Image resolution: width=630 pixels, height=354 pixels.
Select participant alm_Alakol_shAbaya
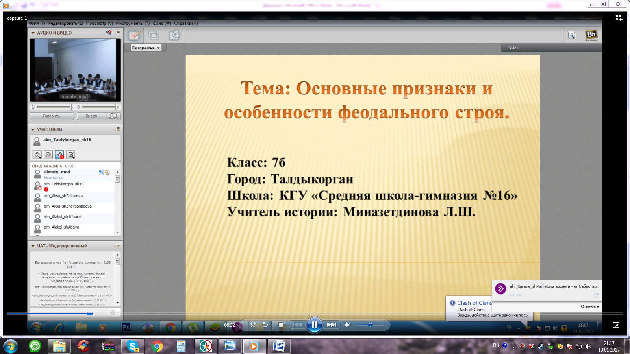pyautogui.click(x=72, y=229)
